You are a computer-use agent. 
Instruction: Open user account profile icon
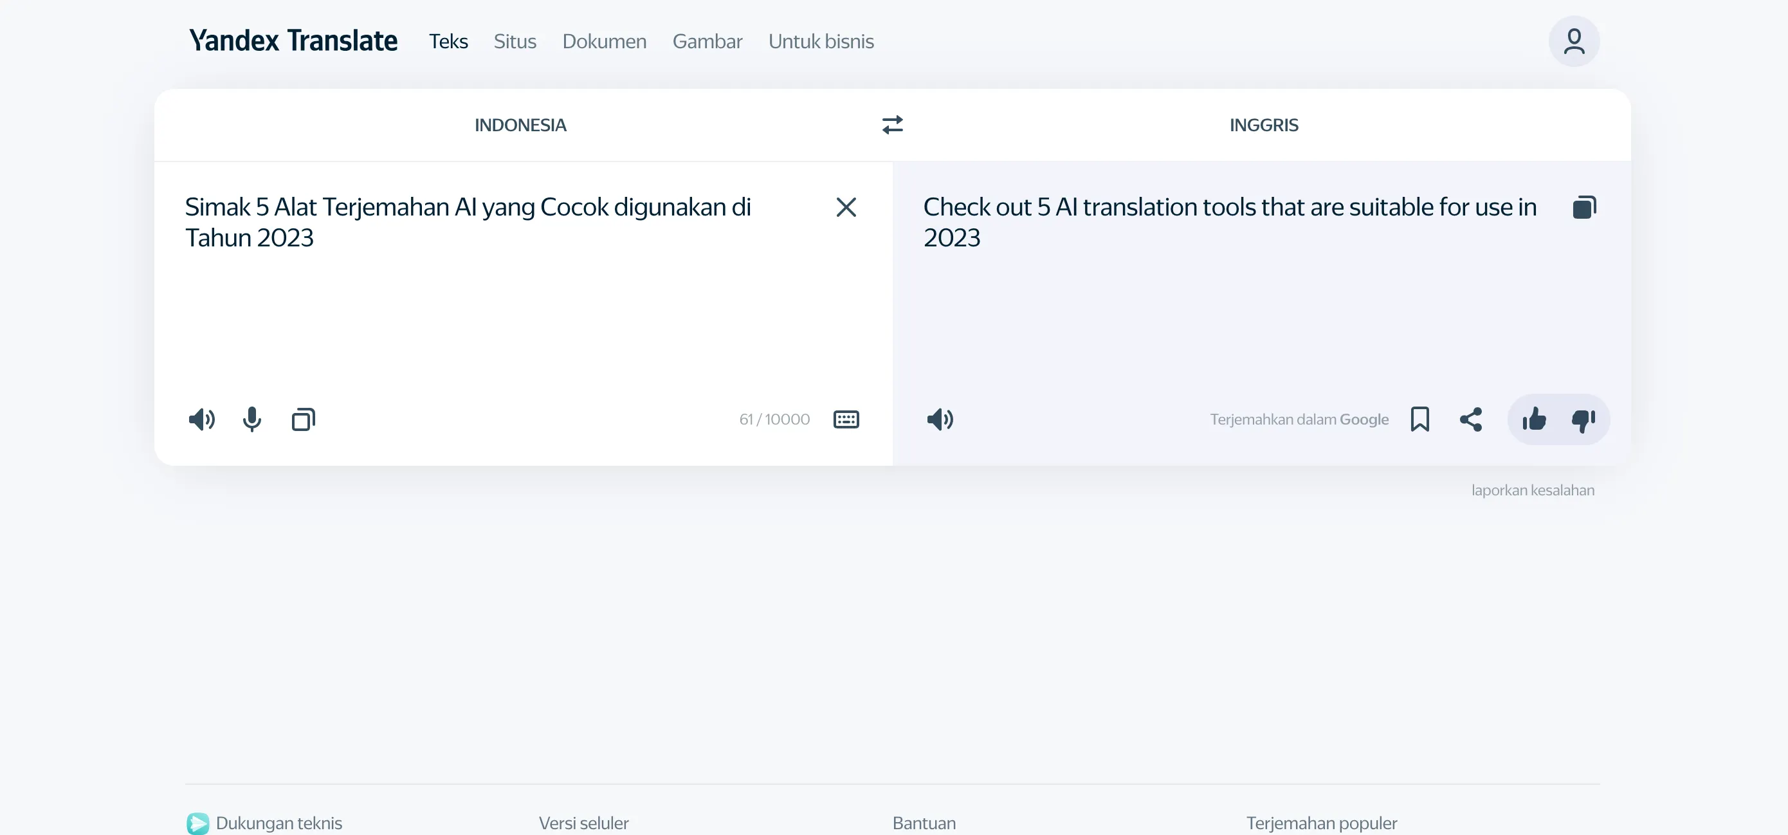1574,42
